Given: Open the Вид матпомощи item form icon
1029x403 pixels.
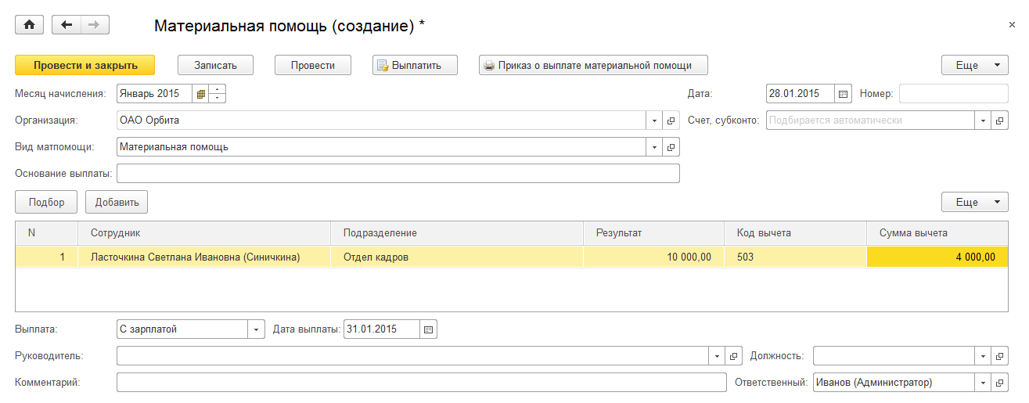Looking at the screenshot, I should pyautogui.click(x=671, y=146).
